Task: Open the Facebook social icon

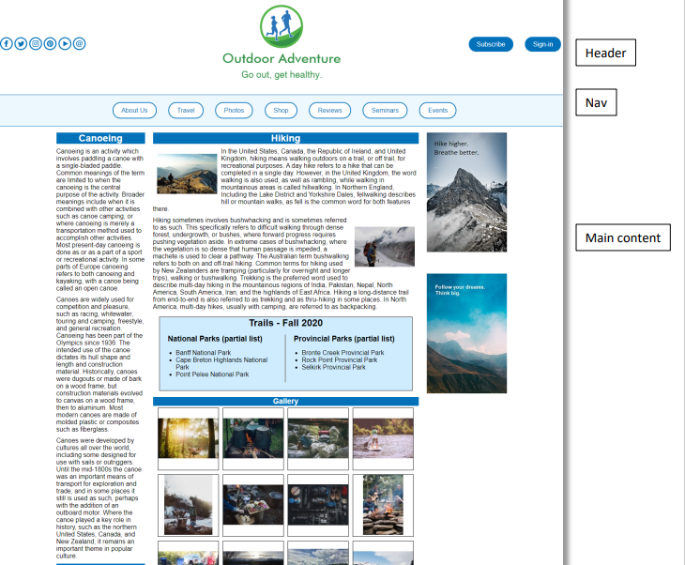Action: (x=7, y=44)
